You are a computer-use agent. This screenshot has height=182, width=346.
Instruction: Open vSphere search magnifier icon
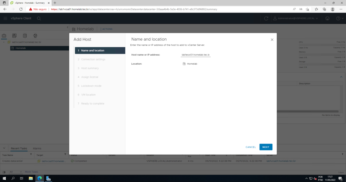pos(39,19)
